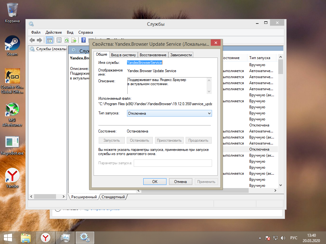The width and height of the screenshot is (326, 244).
Task: Switch to the Расширенный view tab
Action: click(84, 197)
